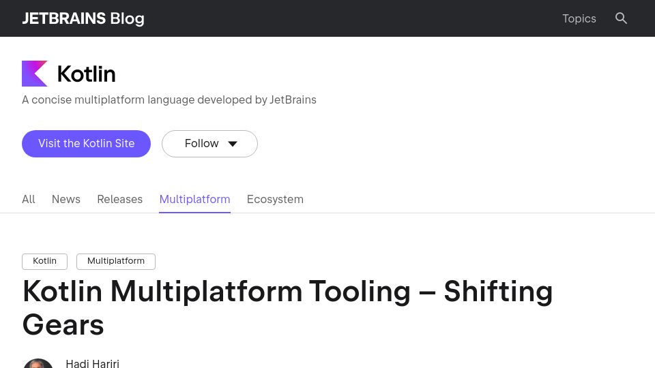
Task: Click the tagline 'A concise multiplatform language'
Action: tap(169, 100)
